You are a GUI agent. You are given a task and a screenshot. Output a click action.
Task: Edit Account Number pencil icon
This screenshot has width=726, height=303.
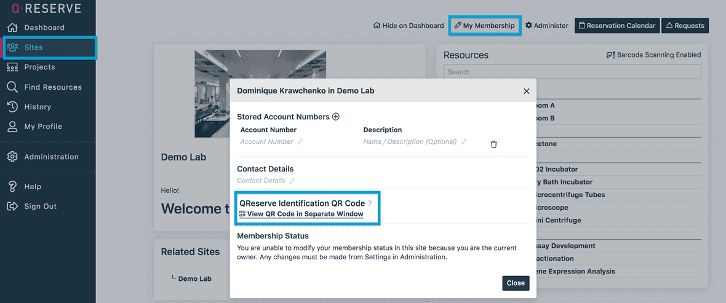coord(300,142)
